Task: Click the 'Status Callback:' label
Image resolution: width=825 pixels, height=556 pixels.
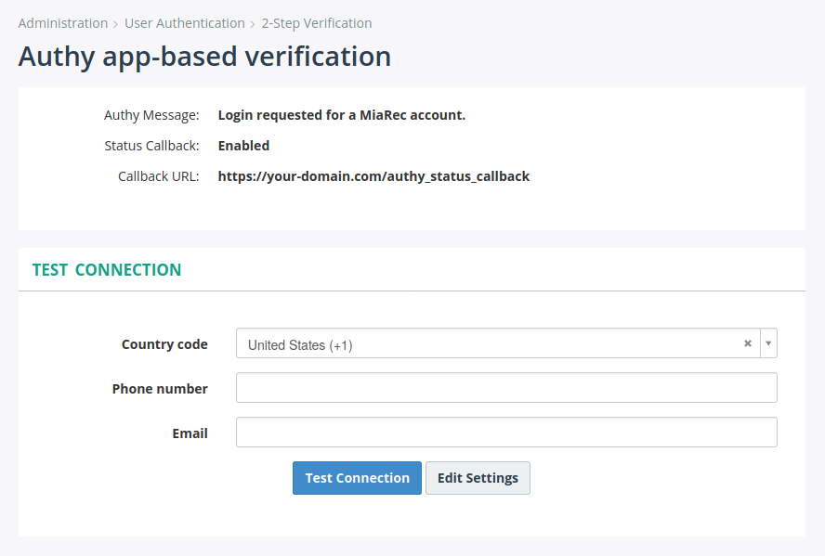Action: point(151,146)
